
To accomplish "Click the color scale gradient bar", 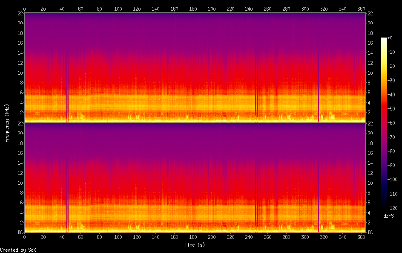I will pos(384,122).
